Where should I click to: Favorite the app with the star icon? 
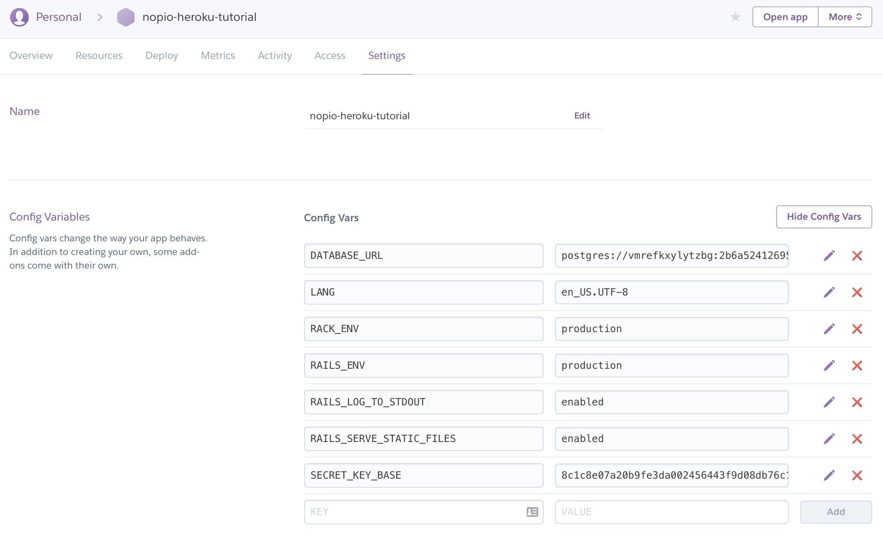click(x=735, y=17)
